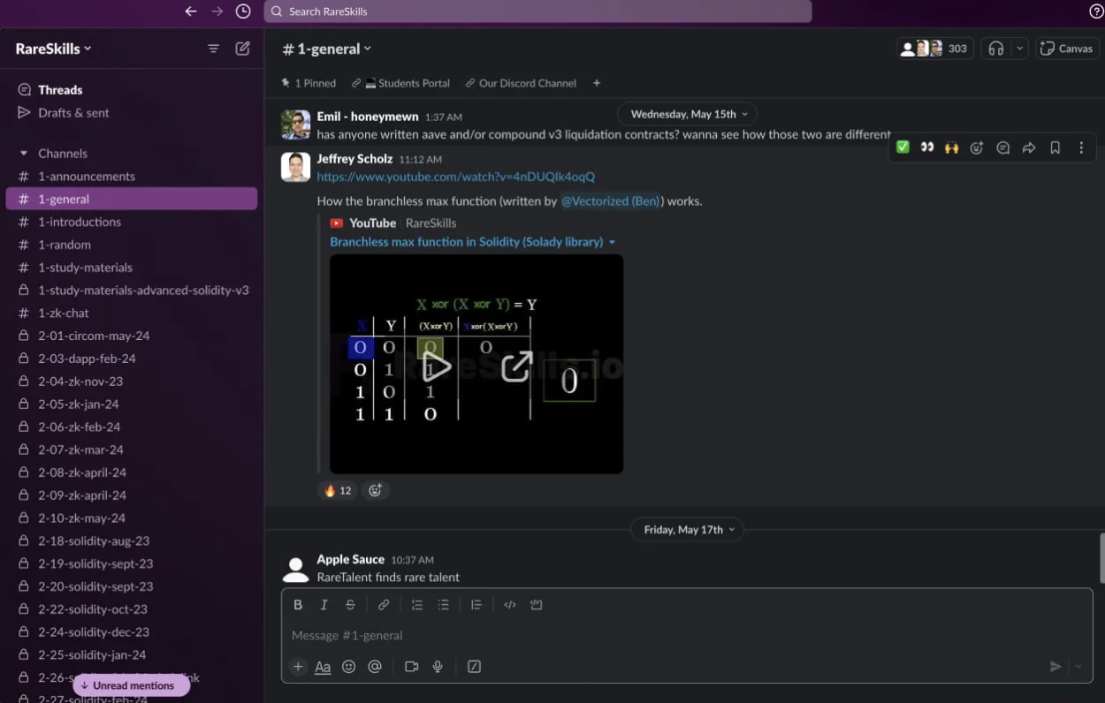Toggle bold text formatting
1105x703 pixels.
(298, 605)
